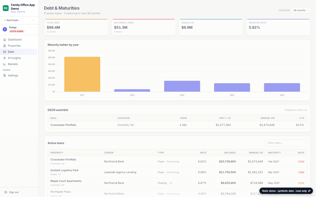316x197 pixels.
Task: Click the 2033 maturity bar
Action: 232,87
